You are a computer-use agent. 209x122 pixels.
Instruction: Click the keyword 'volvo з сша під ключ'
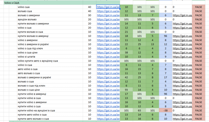pyautogui.click(x=30, y=49)
